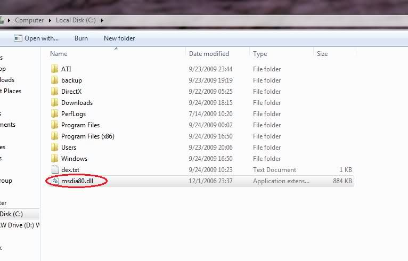Image resolution: width=408 pixels, height=261 pixels.
Task: Click the dex.txt document icon
Action: tap(55, 170)
